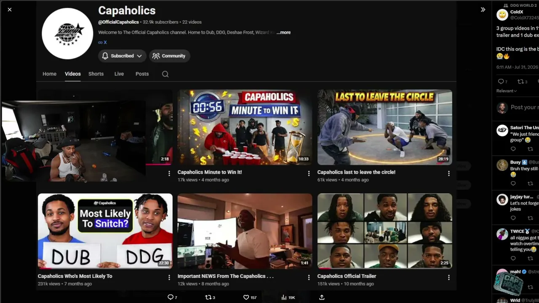Switch to the Shorts tab

tap(96, 74)
